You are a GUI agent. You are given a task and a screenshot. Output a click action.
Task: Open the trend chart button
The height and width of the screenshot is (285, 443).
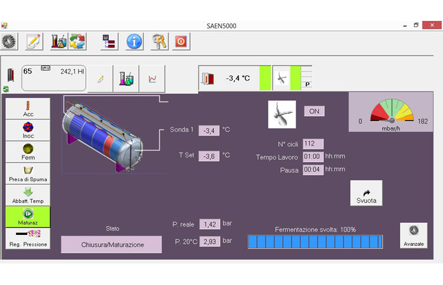(153, 79)
